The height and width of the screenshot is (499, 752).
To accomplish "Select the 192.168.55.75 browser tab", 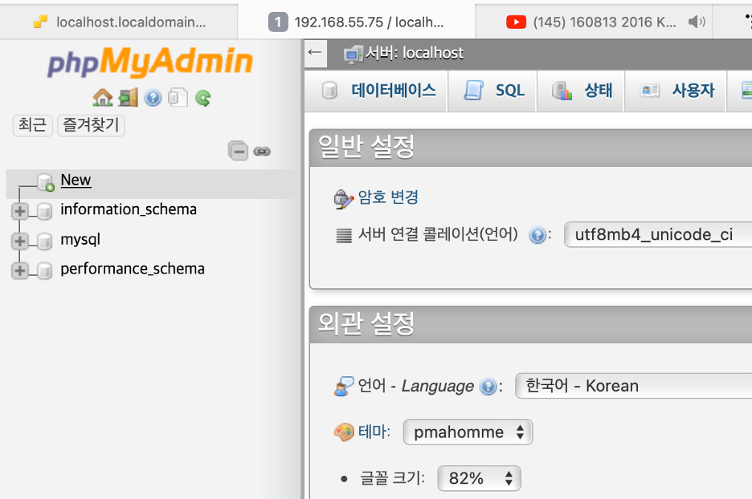I will pos(357,22).
